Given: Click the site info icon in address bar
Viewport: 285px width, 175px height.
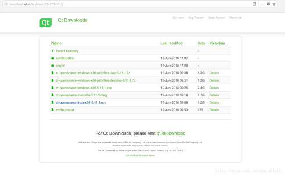Looking at the screenshot, I should 6,4.
